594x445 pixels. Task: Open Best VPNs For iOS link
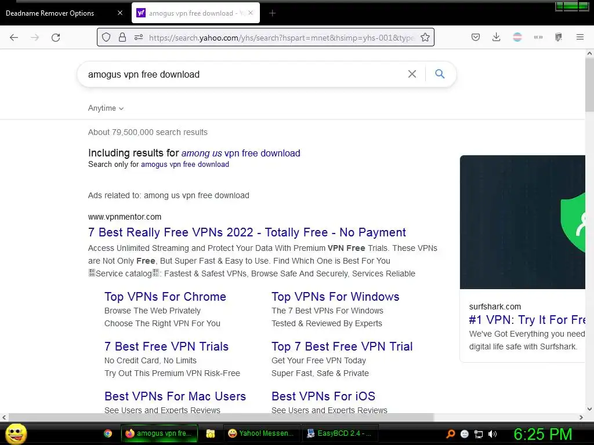[323, 396]
